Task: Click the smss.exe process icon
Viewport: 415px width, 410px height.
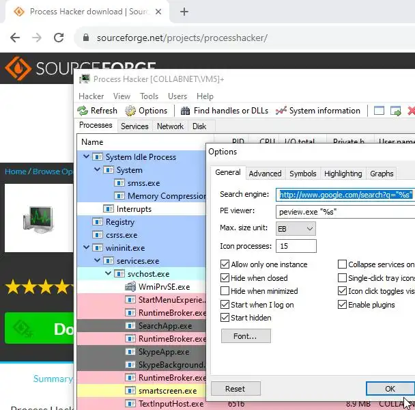Action: 119,183
